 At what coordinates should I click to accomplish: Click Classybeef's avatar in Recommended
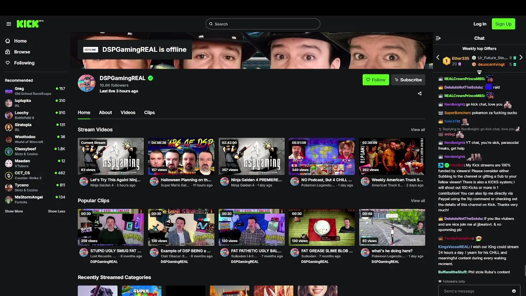pyautogui.click(x=9, y=151)
